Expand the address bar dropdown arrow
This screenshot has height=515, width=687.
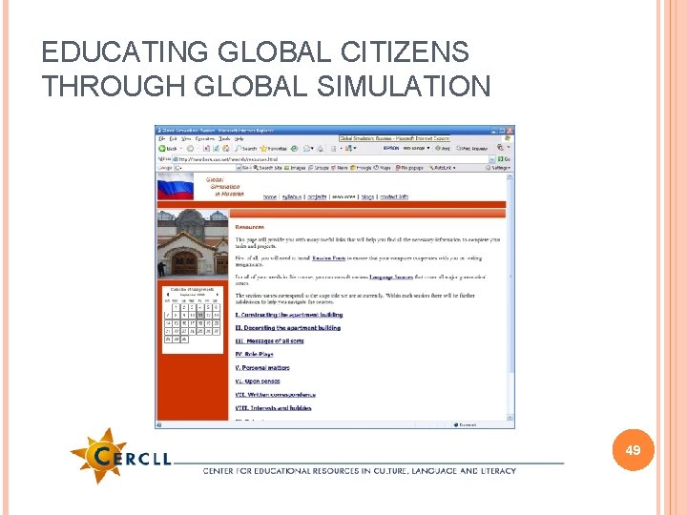(x=492, y=159)
